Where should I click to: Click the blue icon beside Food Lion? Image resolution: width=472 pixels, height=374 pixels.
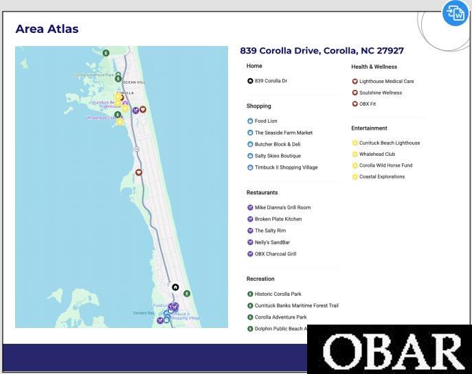(x=250, y=121)
